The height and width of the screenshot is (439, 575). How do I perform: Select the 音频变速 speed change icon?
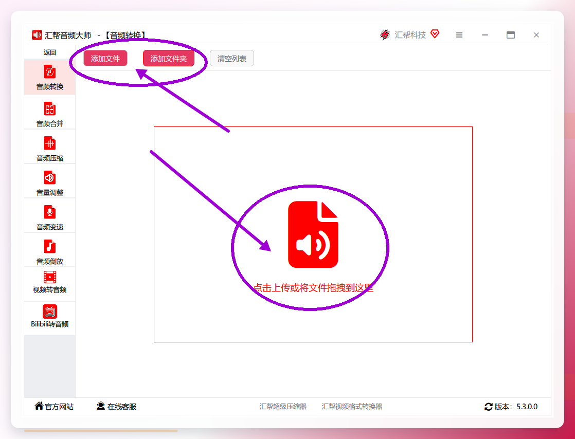tap(49, 212)
